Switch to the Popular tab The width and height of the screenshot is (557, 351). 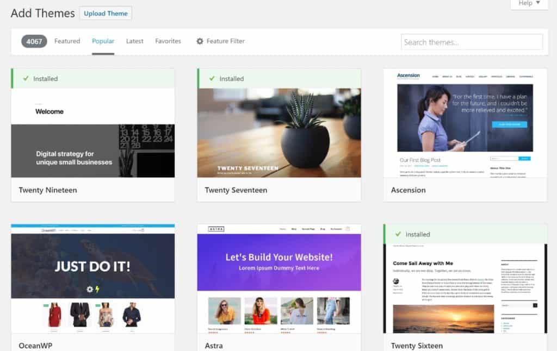coord(103,41)
